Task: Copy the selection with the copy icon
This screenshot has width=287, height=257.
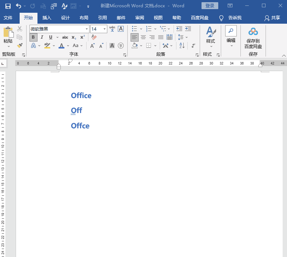Action: click(x=20, y=37)
